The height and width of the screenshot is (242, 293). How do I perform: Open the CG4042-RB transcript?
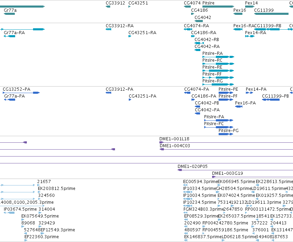click(199, 43)
